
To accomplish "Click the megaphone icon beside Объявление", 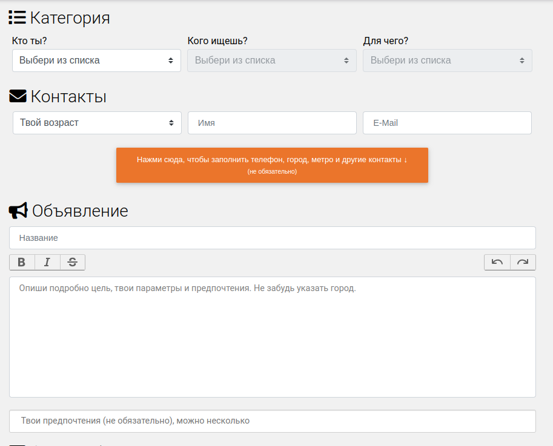I will (x=18, y=211).
